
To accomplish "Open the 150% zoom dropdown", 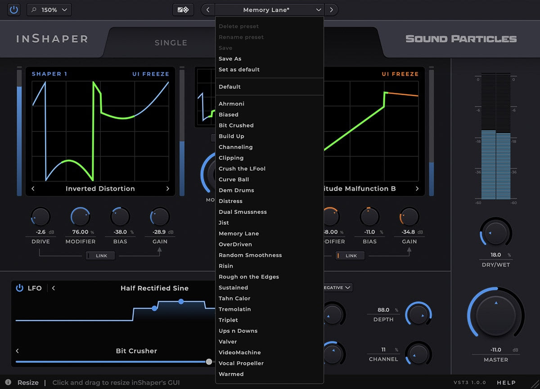I will tap(49, 9).
